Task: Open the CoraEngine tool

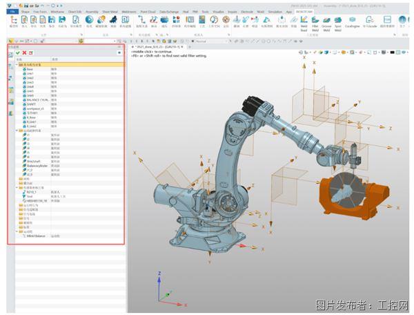Action: coord(352,20)
